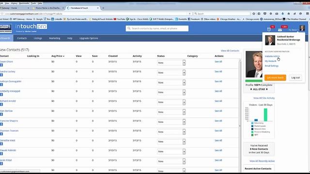Toggle the Hi, Steve account dropdown
The width and height of the screenshot is (310, 174).
coord(294,30)
